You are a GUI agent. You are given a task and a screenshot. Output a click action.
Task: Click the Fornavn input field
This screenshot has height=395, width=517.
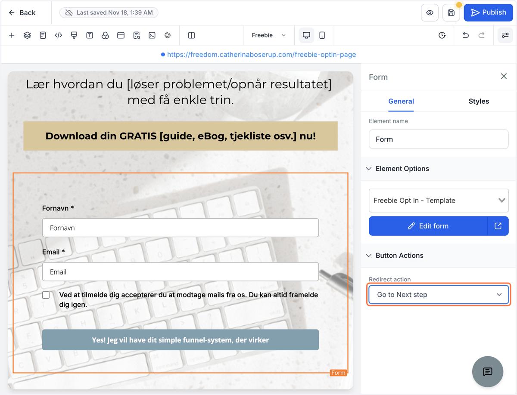coord(181,228)
